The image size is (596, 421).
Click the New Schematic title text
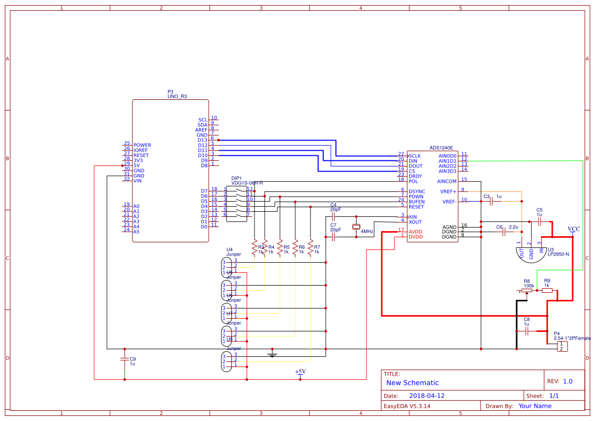coord(412,383)
